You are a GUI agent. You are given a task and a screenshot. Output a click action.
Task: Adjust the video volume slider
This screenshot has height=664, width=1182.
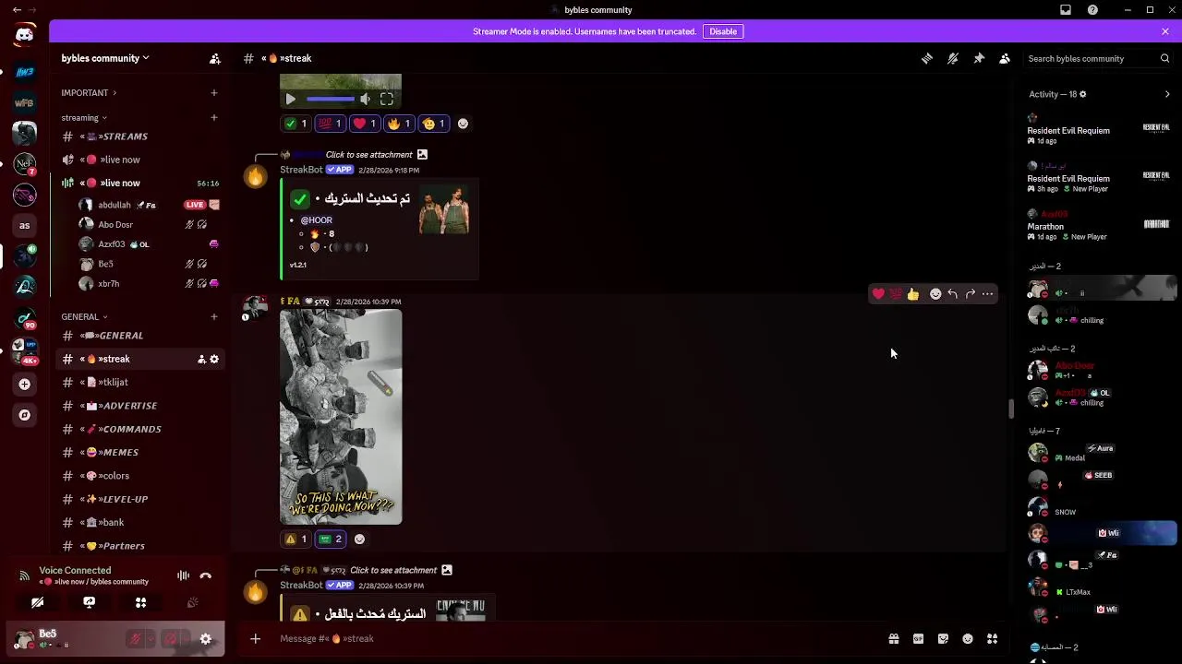coord(331,99)
